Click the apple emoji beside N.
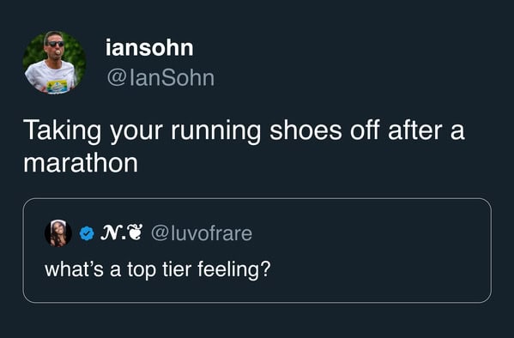514x338 pixels. (135, 232)
